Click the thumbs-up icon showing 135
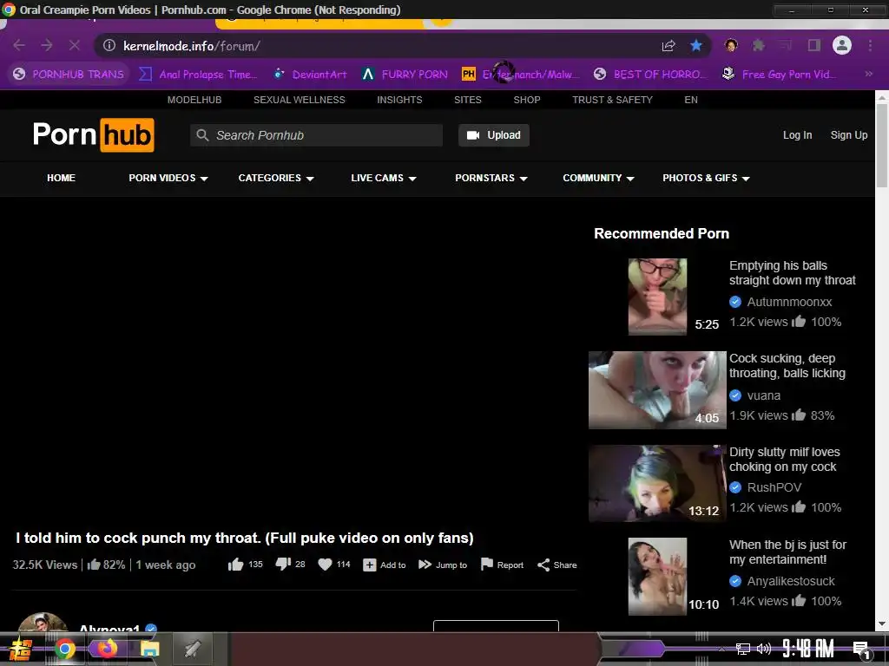889x666 pixels. pos(235,565)
